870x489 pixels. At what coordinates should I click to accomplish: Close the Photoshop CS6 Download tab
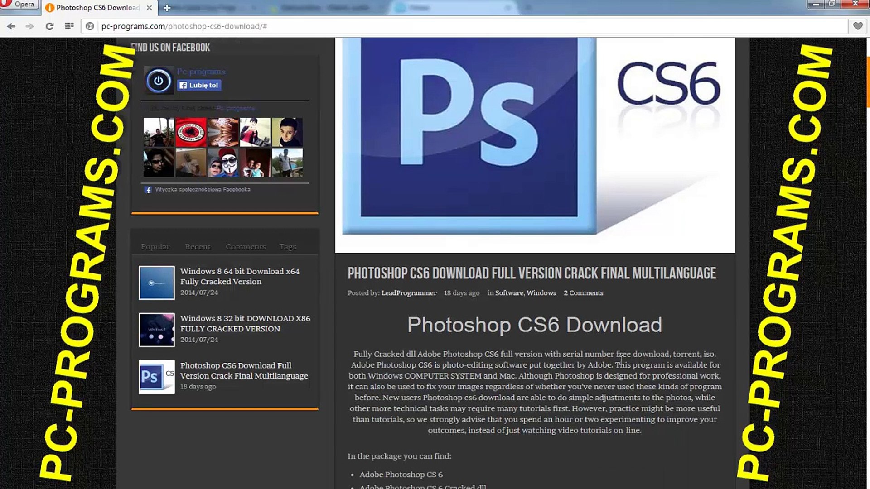click(149, 8)
